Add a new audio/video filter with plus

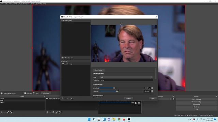pyautogui.click(x=63, y=57)
